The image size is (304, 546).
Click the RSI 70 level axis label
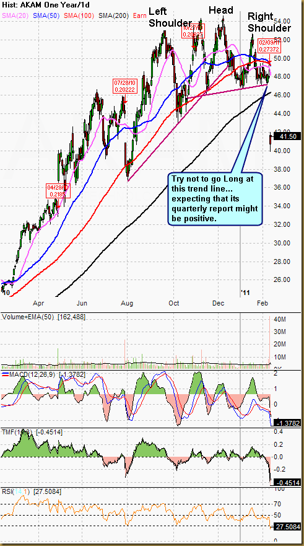click(278, 504)
